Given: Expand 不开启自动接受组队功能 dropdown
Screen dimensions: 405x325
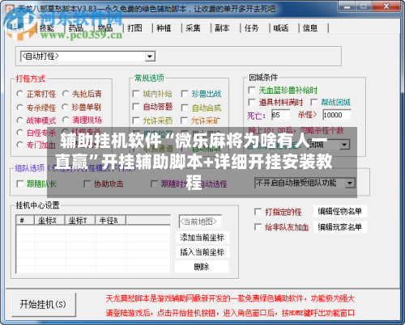Looking at the screenshot, I should coord(350,184).
